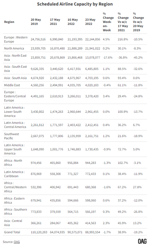This screenshot has height=249, width=155.
Task: Click the Latin America : Caribbean row label
Action: point(14,174)
